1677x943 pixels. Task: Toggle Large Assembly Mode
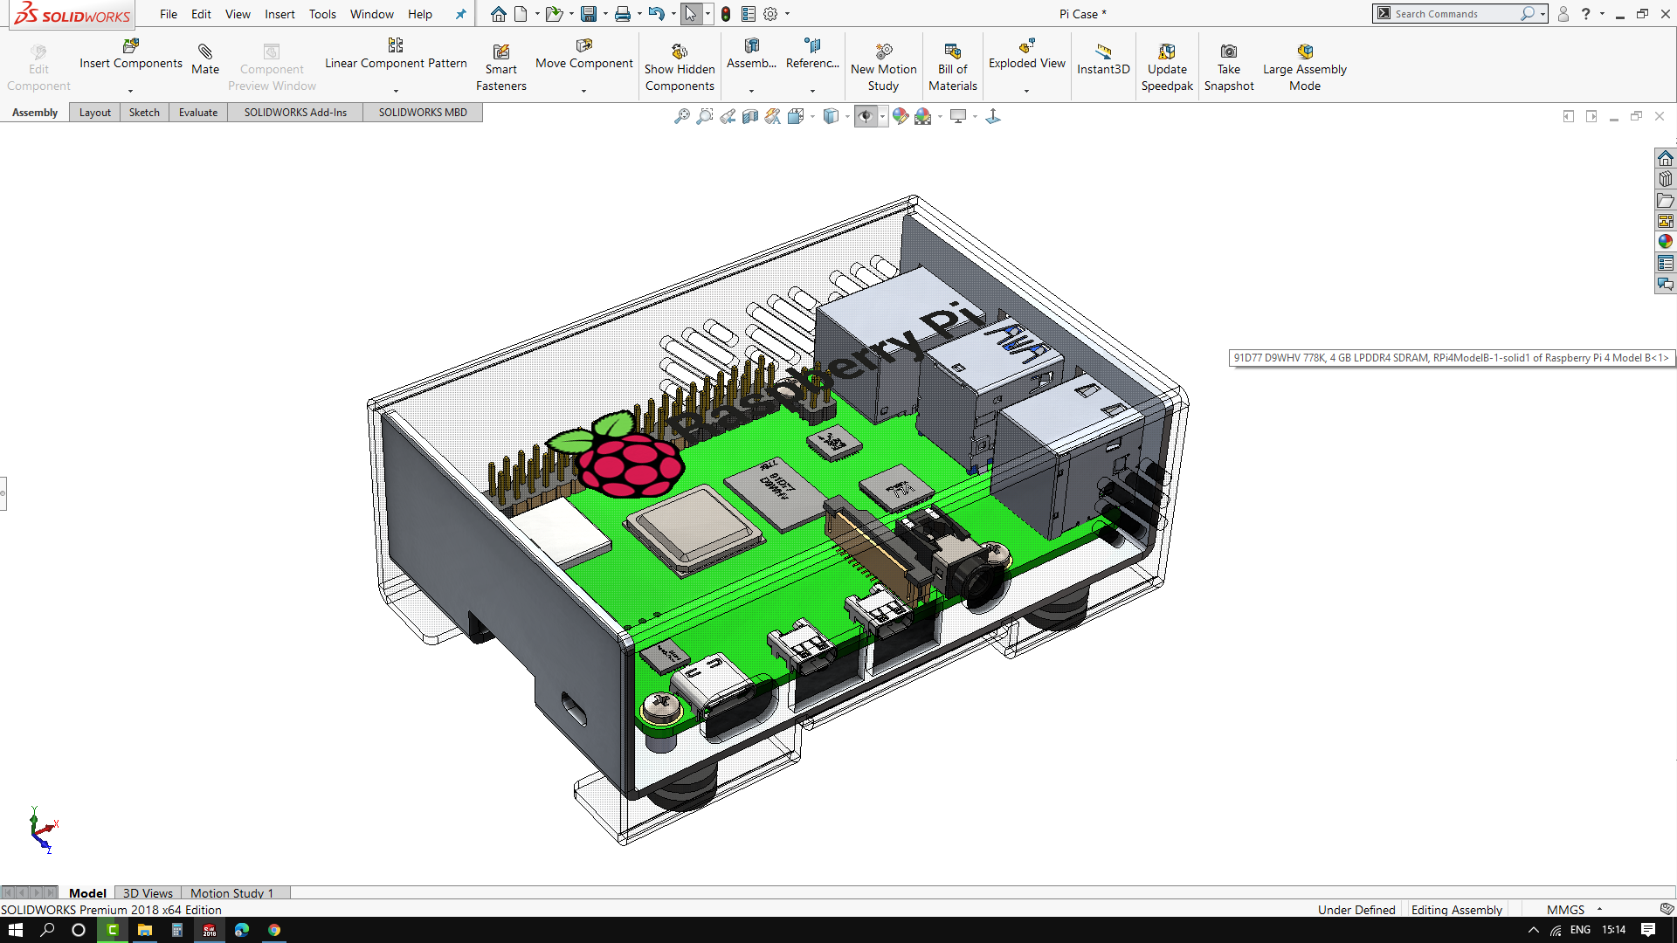[1305, 67]
